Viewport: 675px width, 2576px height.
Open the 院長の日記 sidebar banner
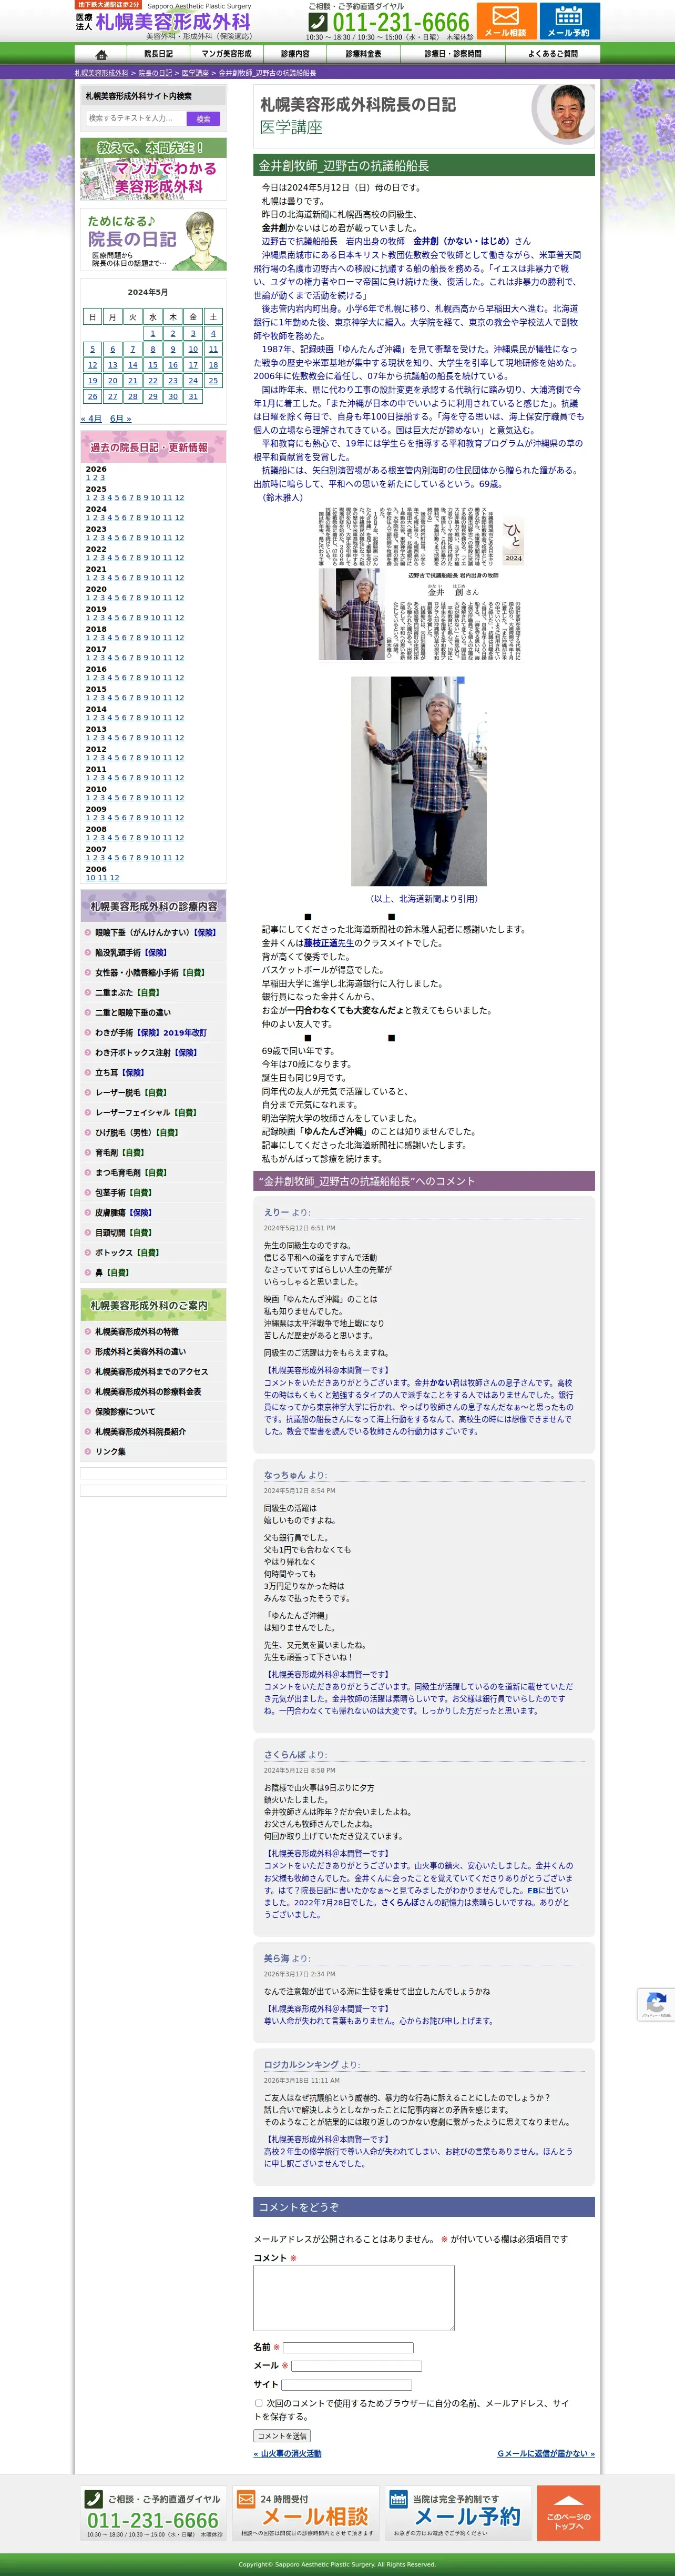tap(153, 240)
